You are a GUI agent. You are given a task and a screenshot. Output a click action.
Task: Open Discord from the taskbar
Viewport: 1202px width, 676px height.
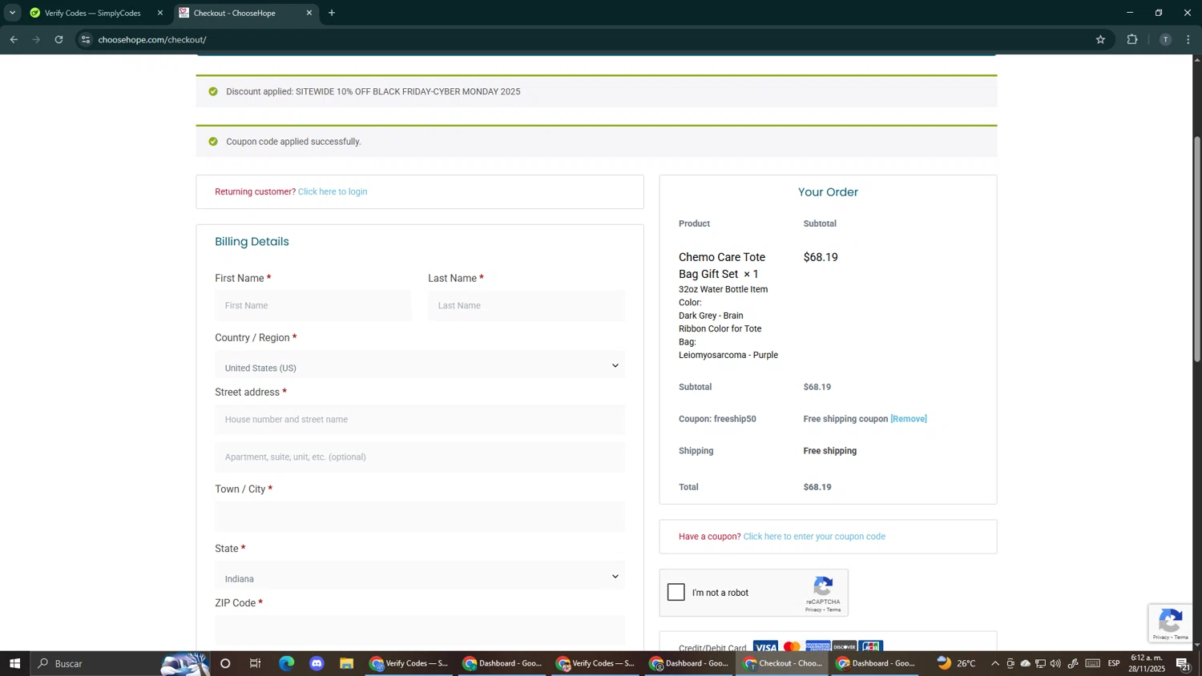coord(317,663)
